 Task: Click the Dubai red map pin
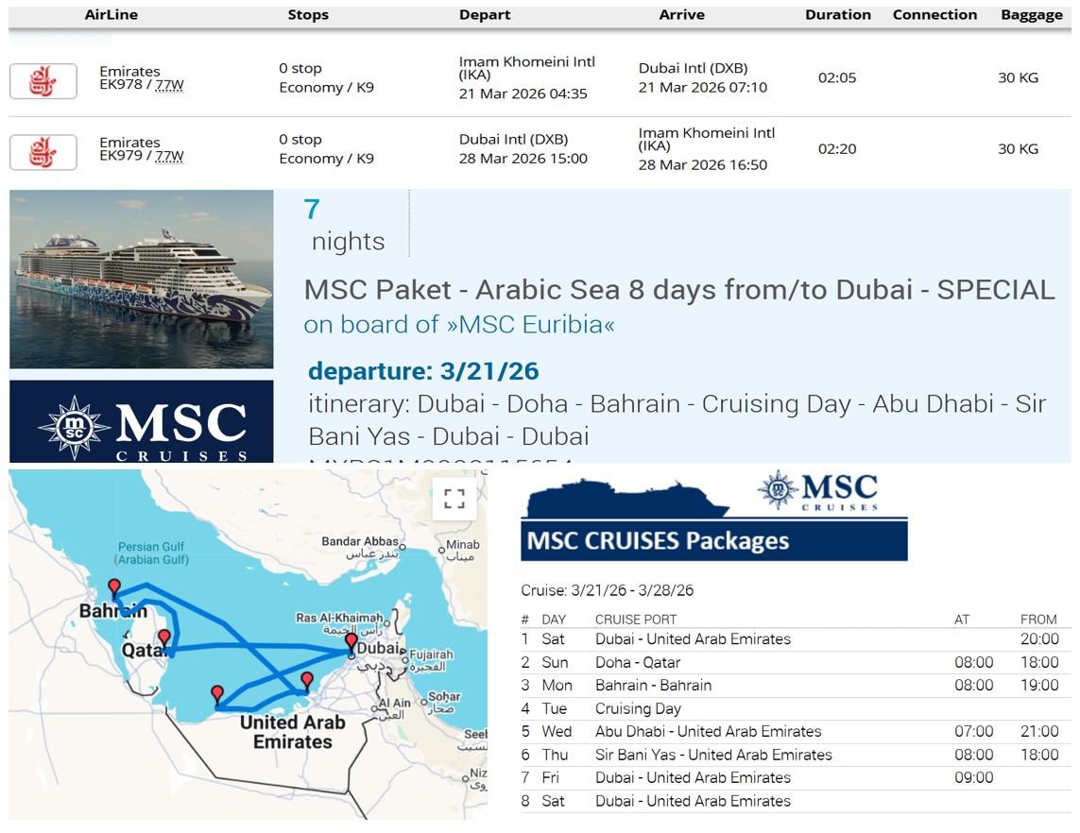click(x=351, y=642)
